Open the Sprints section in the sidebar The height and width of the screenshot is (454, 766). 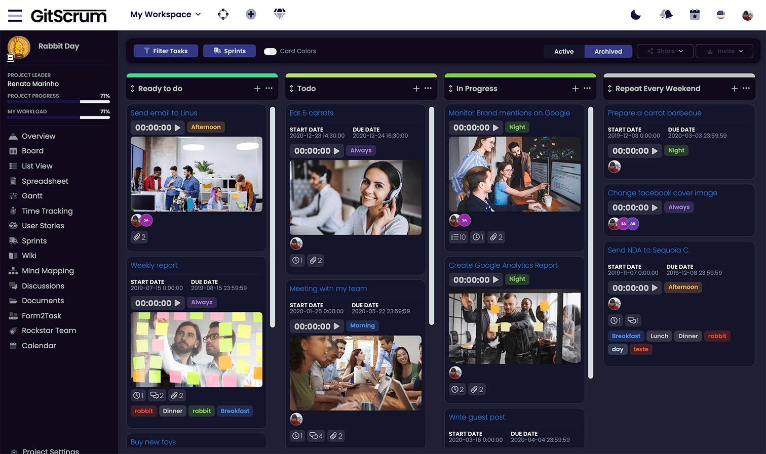tap(35, 240)
